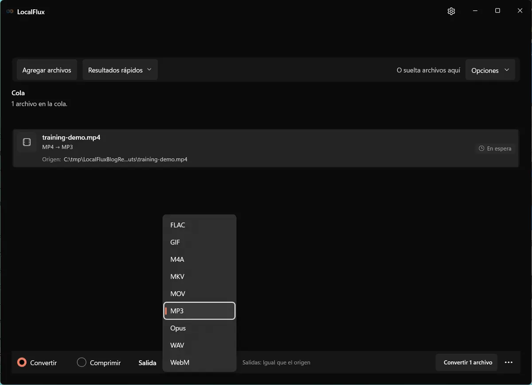Click the origin path C:\tmp\LocalFluxBlogRe...uts\training-demo.mp4
This screenshot has height=385, width=532.
[125, 159]
